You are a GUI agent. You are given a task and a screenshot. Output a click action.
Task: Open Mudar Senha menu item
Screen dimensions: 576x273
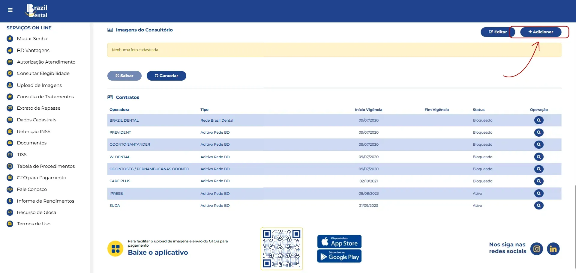click(x=32, y=39)
